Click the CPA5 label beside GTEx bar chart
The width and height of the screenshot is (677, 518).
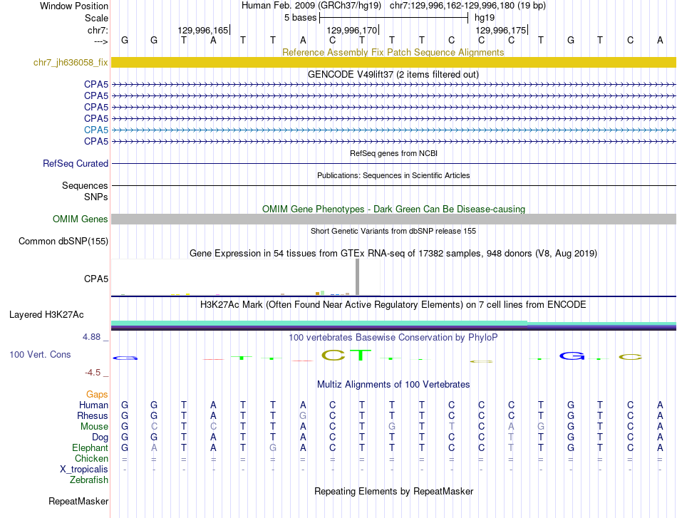click(x=96, y=279)
